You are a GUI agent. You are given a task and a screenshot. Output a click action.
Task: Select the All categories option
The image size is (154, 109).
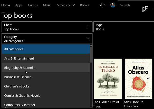[x=46, y=49]
